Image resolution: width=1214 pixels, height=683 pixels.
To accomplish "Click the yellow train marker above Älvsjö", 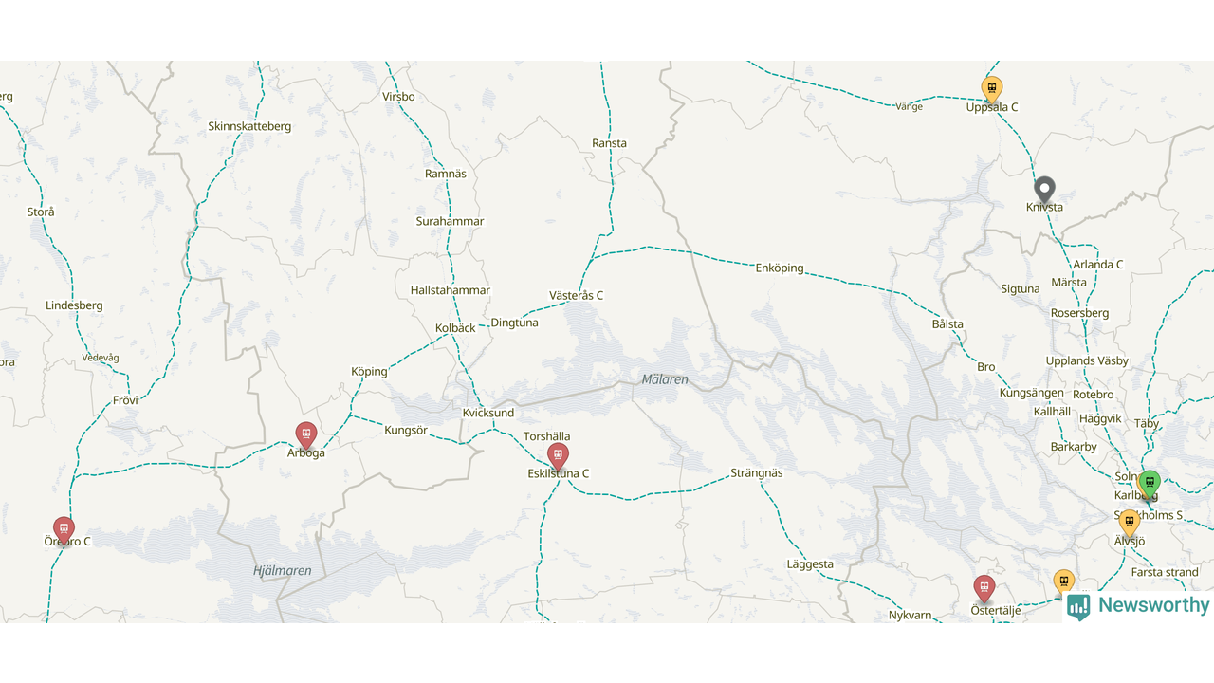I will coord(1129,523).
